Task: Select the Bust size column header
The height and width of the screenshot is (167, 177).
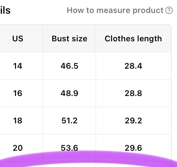Action: click(69, 39)
